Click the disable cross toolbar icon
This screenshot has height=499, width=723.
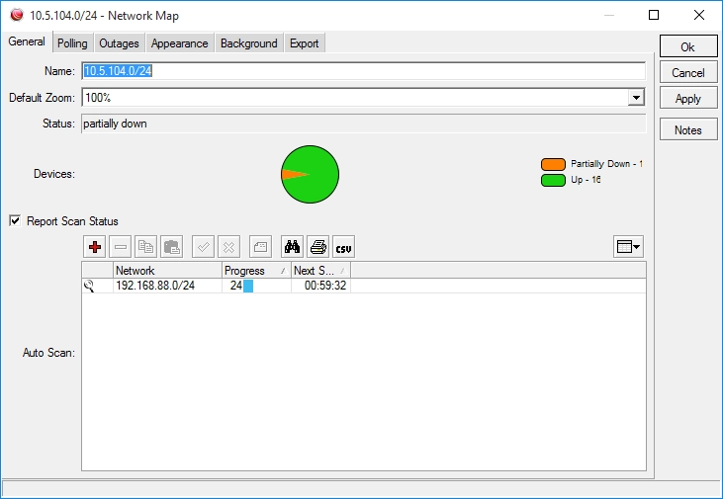[x=228, y=247]
